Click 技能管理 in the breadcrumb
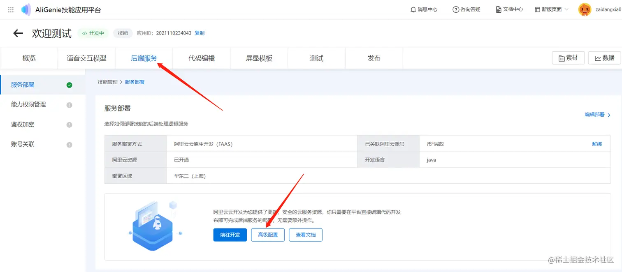This screenshot has height=272, width=622. 107,82
